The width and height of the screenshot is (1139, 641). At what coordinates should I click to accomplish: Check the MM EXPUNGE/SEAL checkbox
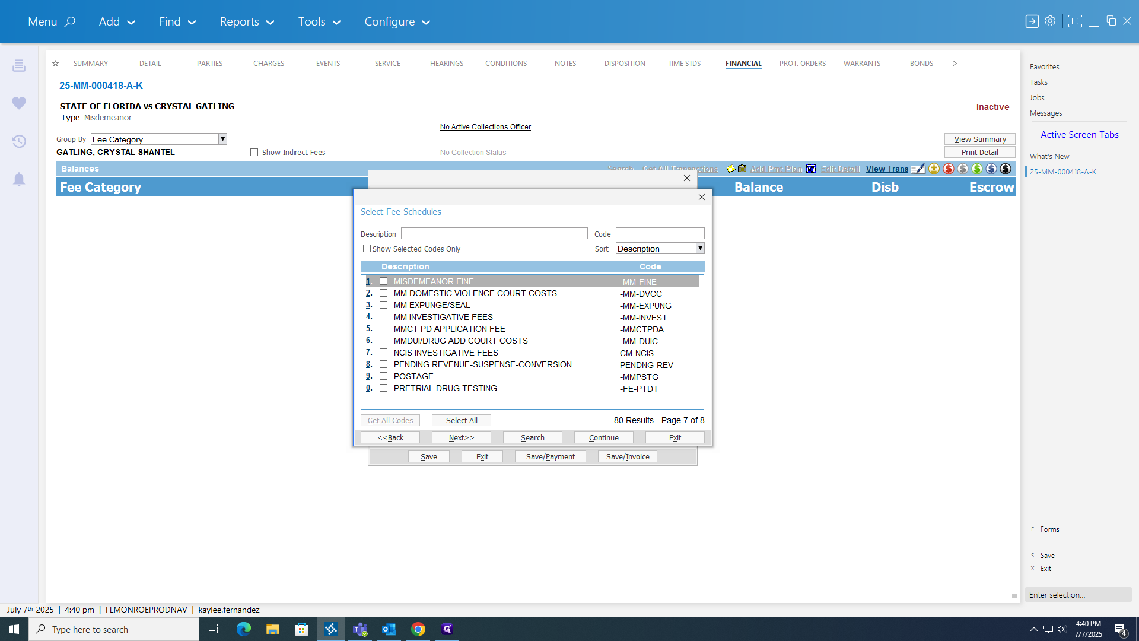384,305
